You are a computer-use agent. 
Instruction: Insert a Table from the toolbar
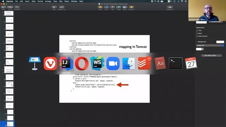[x=100, y=7]
